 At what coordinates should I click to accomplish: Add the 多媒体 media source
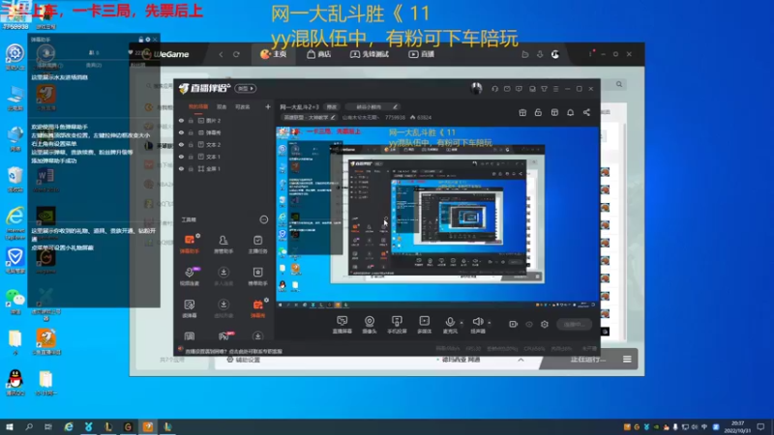[425, 325]
